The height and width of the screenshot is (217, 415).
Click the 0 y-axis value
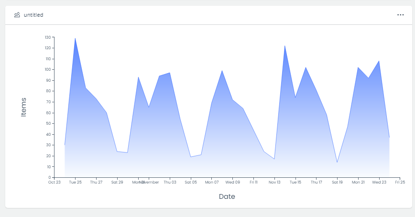point(50,177)
